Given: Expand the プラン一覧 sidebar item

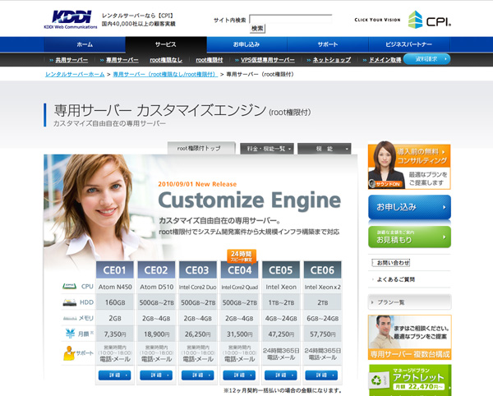Looking at the screenshot, I should click(x=409, y=302).
